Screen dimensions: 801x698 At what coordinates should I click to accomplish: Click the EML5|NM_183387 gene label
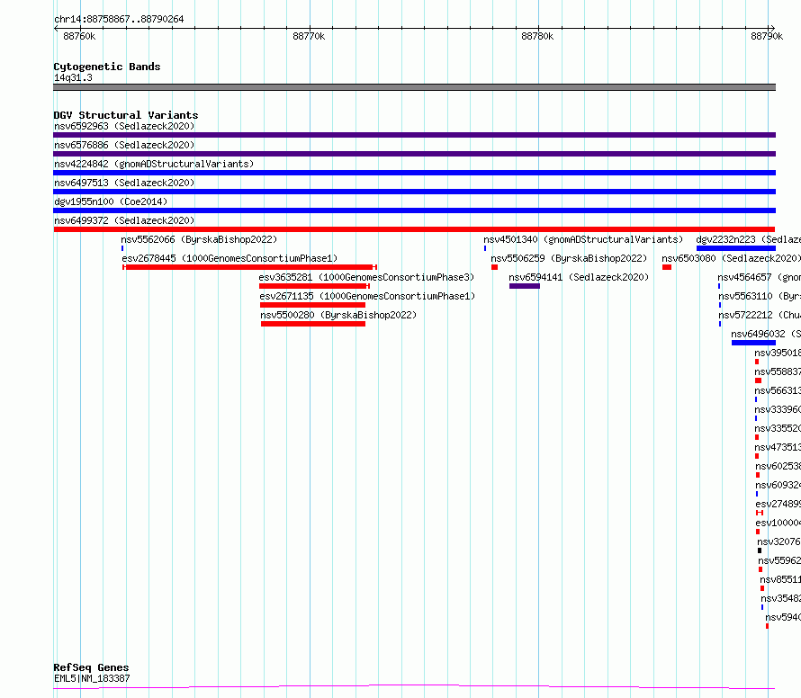92,678
